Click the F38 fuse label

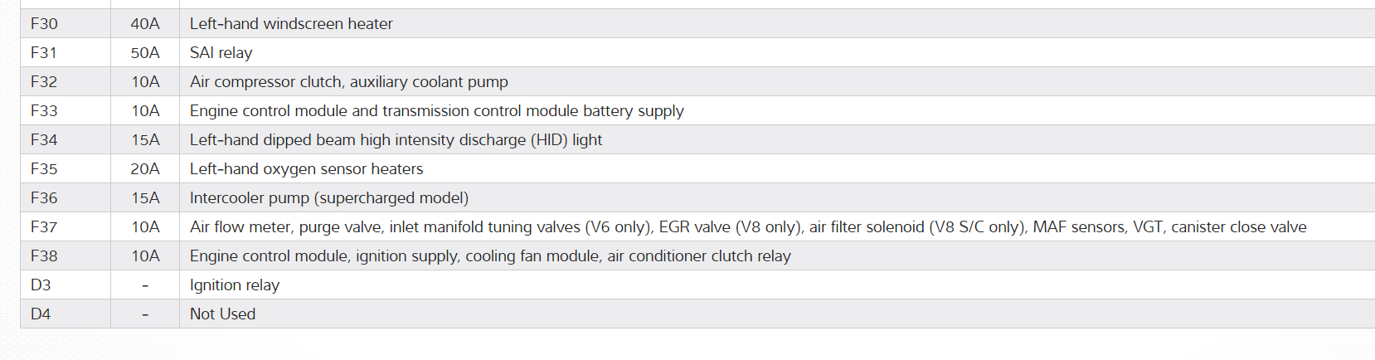click(44, 256)
